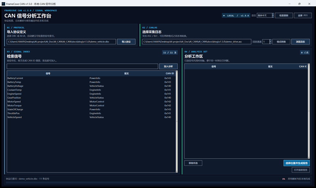Click CAN ID header in the analysis workspace table

click(x=303, y=67)
